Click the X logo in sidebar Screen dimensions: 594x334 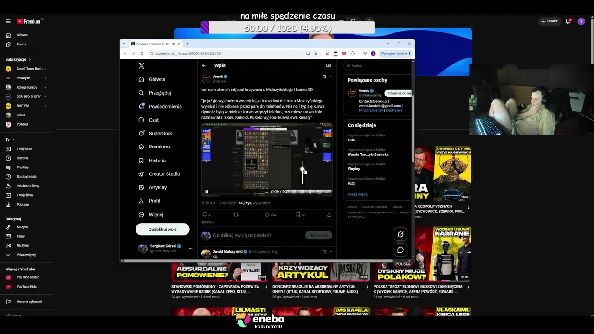(x=142, y=66)
